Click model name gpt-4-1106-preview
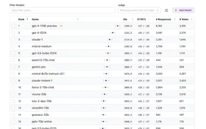The height and width of the screenshot is (129, 206). (45, 26)
